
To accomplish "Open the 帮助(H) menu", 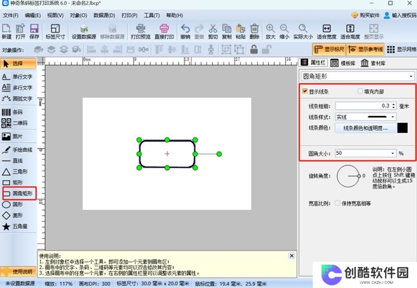I will pyautogui.click(x=175, y=16).
